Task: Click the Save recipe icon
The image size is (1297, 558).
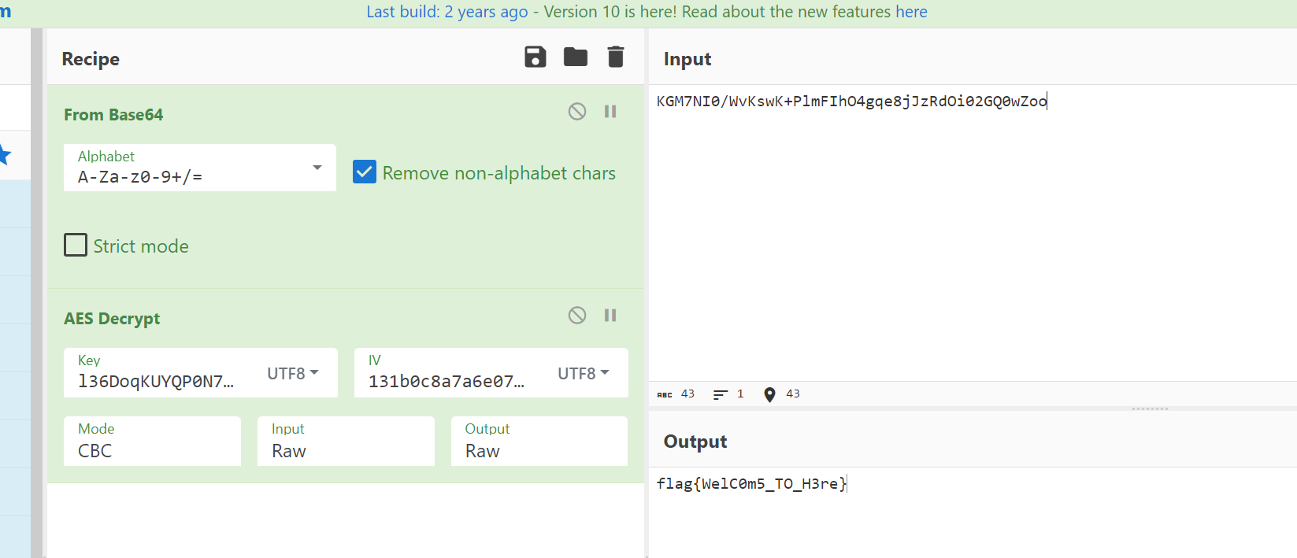Action: [x=535, y=57]
